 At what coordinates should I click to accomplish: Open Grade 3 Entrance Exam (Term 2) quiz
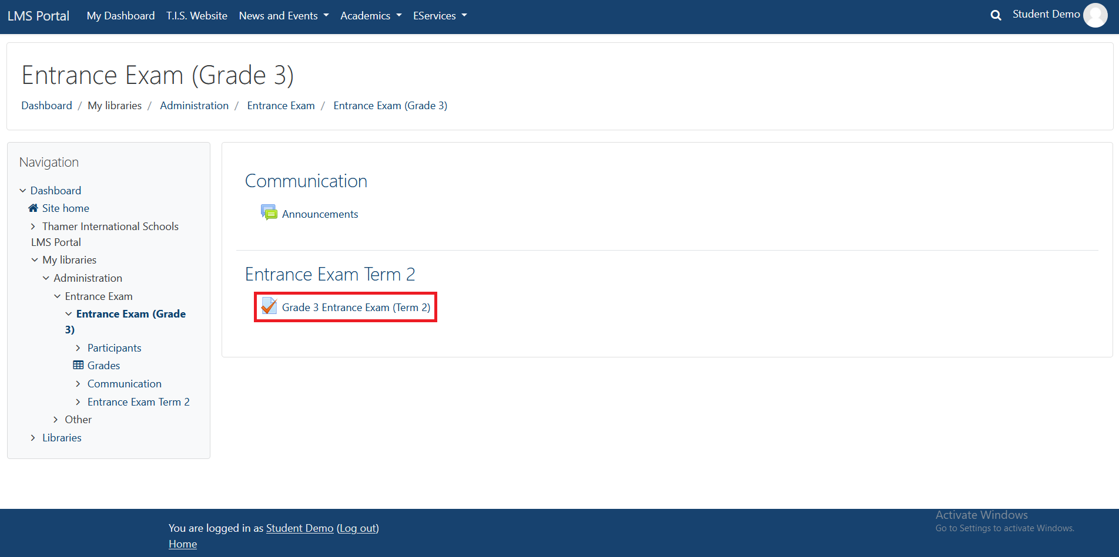pos(356,308)
